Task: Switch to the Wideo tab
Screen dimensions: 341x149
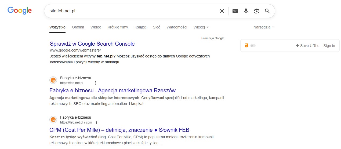Action: point(96,27)
